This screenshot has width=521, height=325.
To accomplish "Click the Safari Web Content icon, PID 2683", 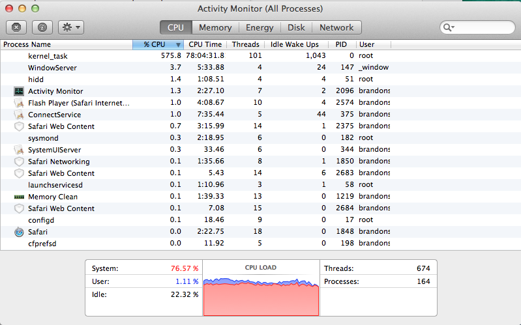I will click(x=19, y=173).
